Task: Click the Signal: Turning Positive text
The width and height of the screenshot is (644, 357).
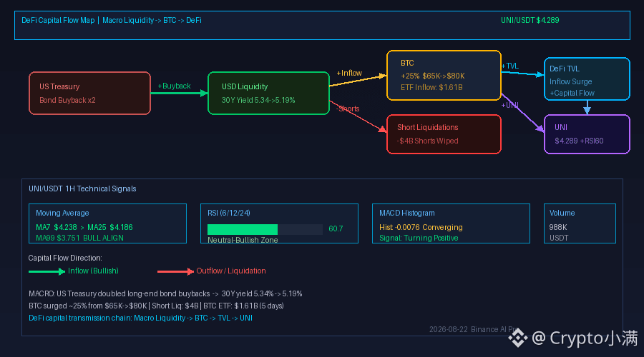Action: (419, 238)
